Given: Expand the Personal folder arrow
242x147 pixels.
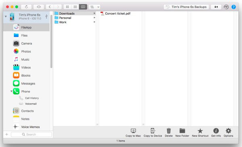Looking at the screenshot, I should [94, 18].
